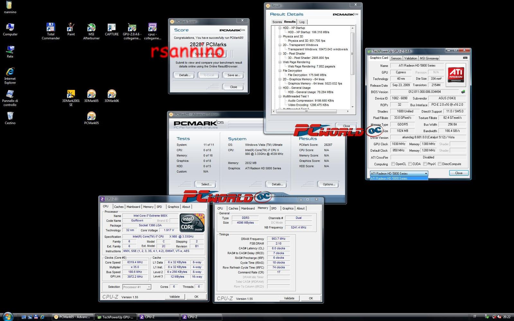
Task: Open the Computer desktop icon
Action: tap(10, 30)
